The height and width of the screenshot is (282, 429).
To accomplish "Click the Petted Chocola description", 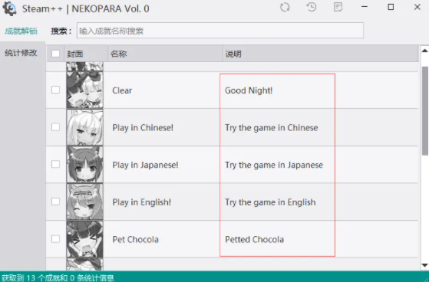I will (x=255, y=239).
